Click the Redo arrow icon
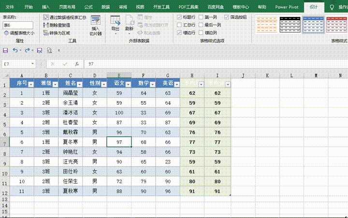This screenshot has height=218, width=348. coord(27,50)
